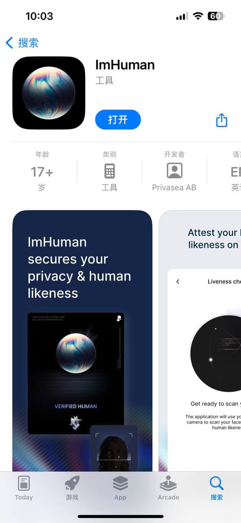Tap the 17+ age rating
This screenshot has width=241, height=523.
[x=42, y=172]
